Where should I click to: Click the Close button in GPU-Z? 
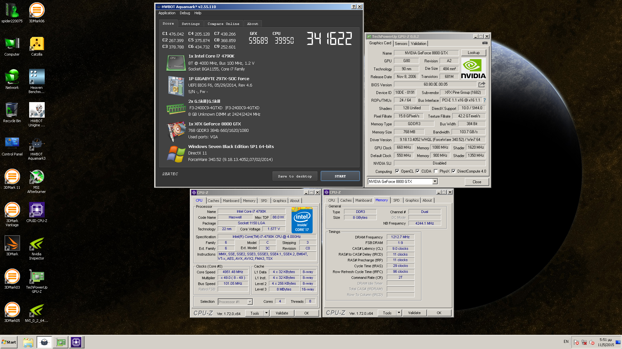tap(477, 182)
